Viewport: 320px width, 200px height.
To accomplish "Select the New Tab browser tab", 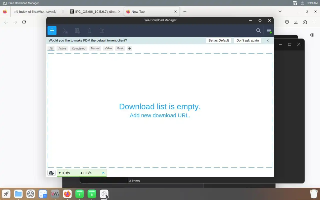I will [152, 11].
